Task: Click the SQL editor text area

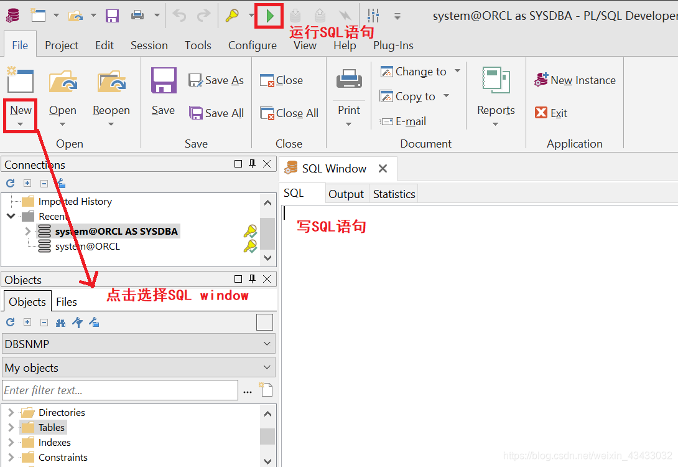Action: point(479,336)
